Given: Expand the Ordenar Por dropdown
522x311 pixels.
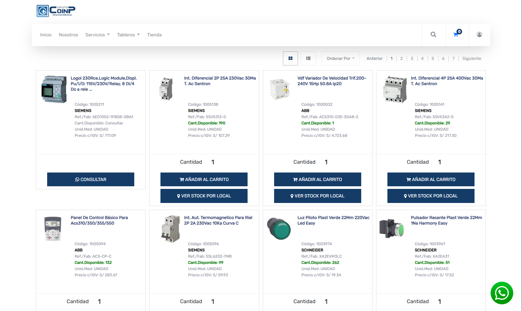Looking at the screenshot, I should tap(340, 59).
